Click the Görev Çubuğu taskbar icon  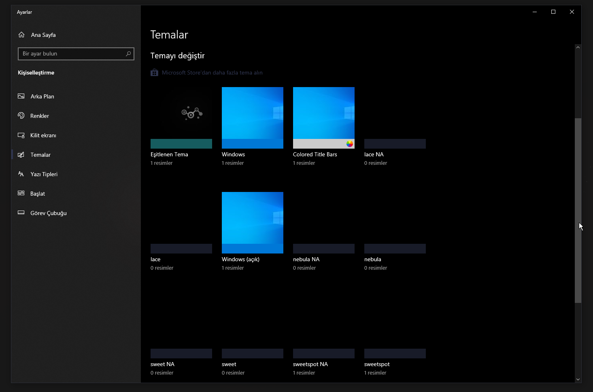[x=21, y=213]
